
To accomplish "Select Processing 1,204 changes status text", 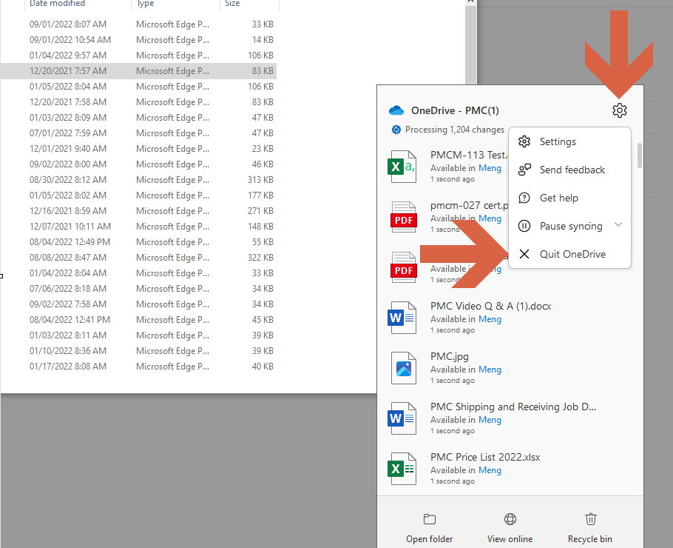I will pyautogui.click(x=455, y=130).
